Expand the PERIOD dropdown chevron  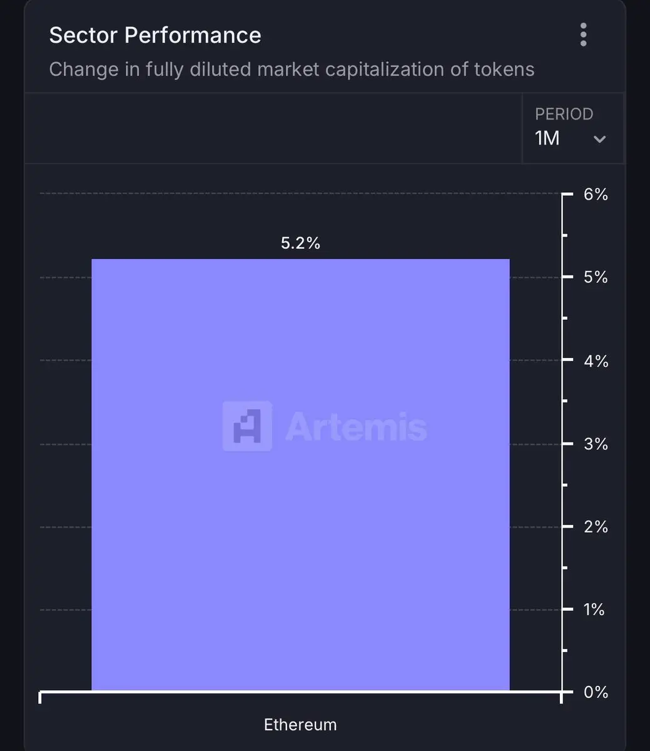pyautogui.click(x=599, y=139)
